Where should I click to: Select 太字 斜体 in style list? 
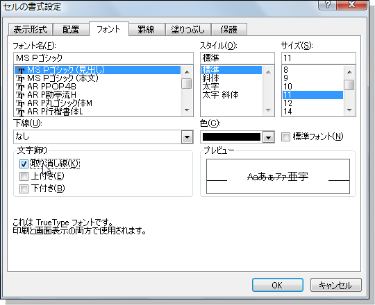pos(220,95)
